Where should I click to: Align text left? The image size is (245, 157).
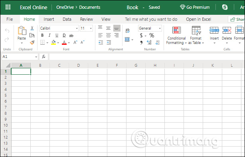(x=101, y=35)
